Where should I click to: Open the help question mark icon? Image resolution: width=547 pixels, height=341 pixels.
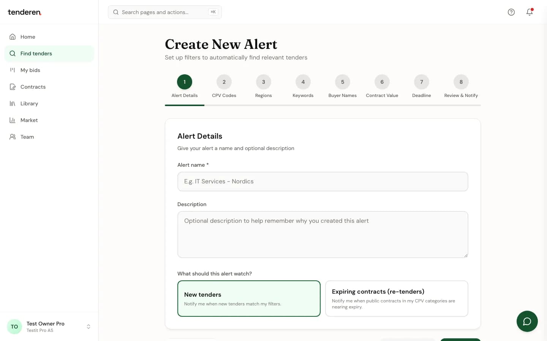point(511,12)
